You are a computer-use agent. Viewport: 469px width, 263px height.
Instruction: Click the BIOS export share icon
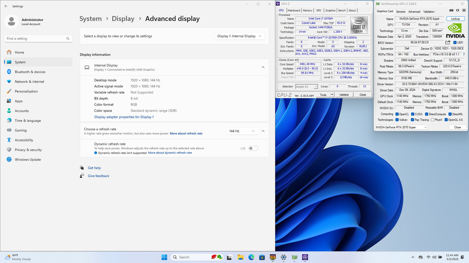448,42
